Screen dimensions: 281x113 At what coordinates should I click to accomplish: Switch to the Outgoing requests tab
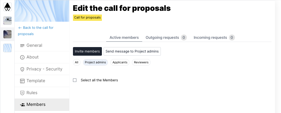coord(166,38)
